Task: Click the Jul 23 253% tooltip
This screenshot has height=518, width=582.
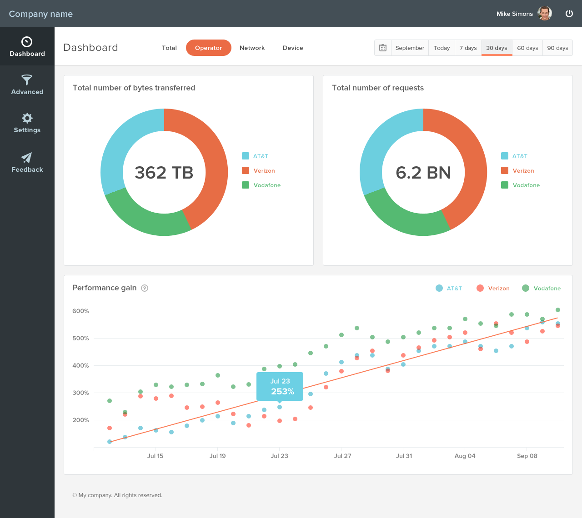Action: click(280, 387)
